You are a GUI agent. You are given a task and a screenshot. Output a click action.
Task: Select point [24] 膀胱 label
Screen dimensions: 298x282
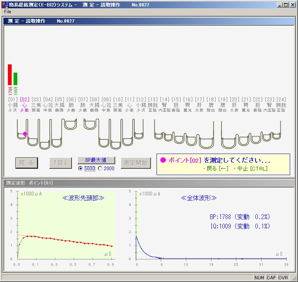281,105
